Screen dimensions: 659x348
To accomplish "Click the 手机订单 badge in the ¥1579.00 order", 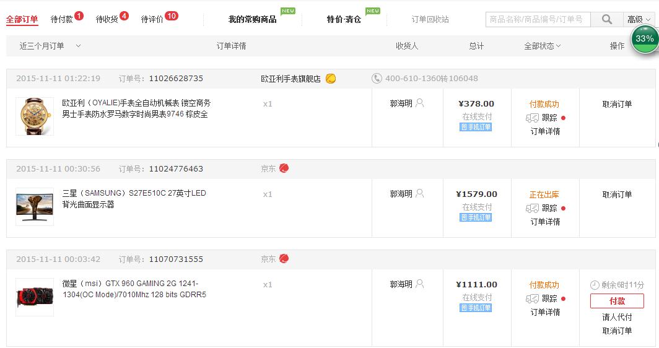I will pos(476,217).
